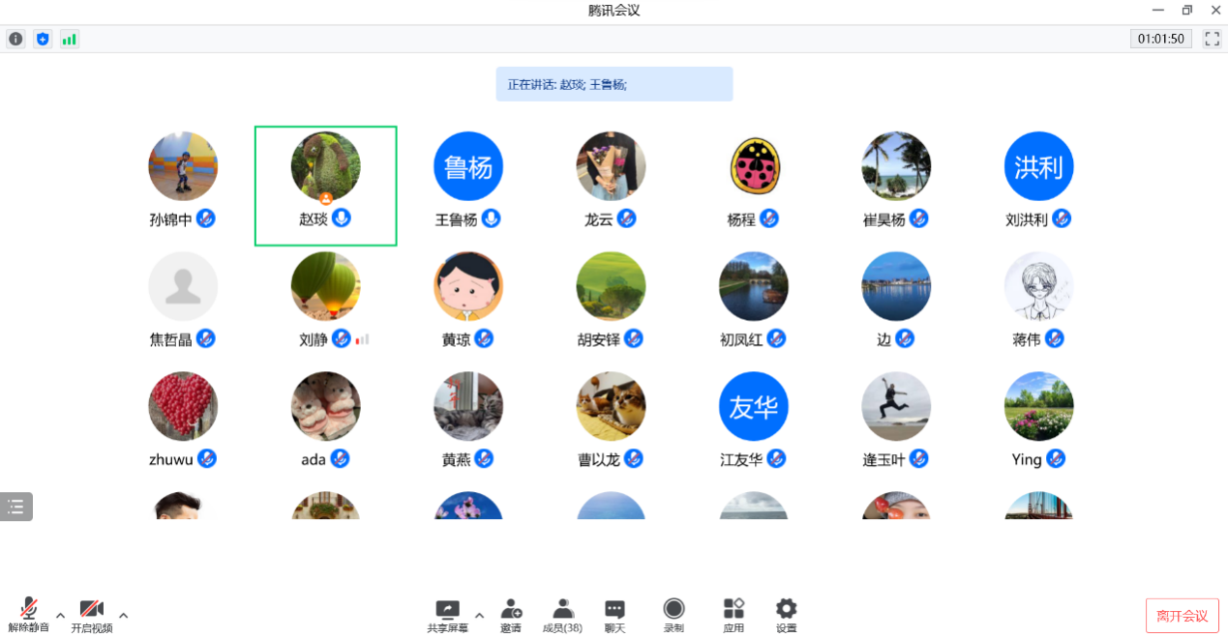
Task: Enter full screen mode via top-right icon
Action: pos(1212,39)
